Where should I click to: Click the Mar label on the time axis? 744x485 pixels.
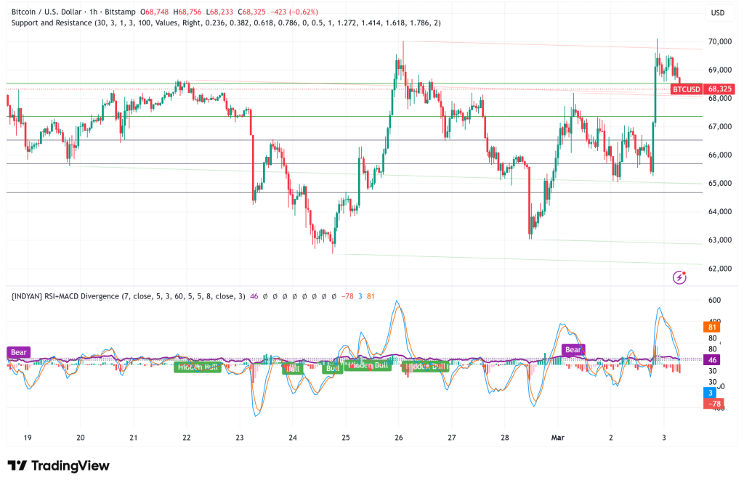[x=558, y=438]
